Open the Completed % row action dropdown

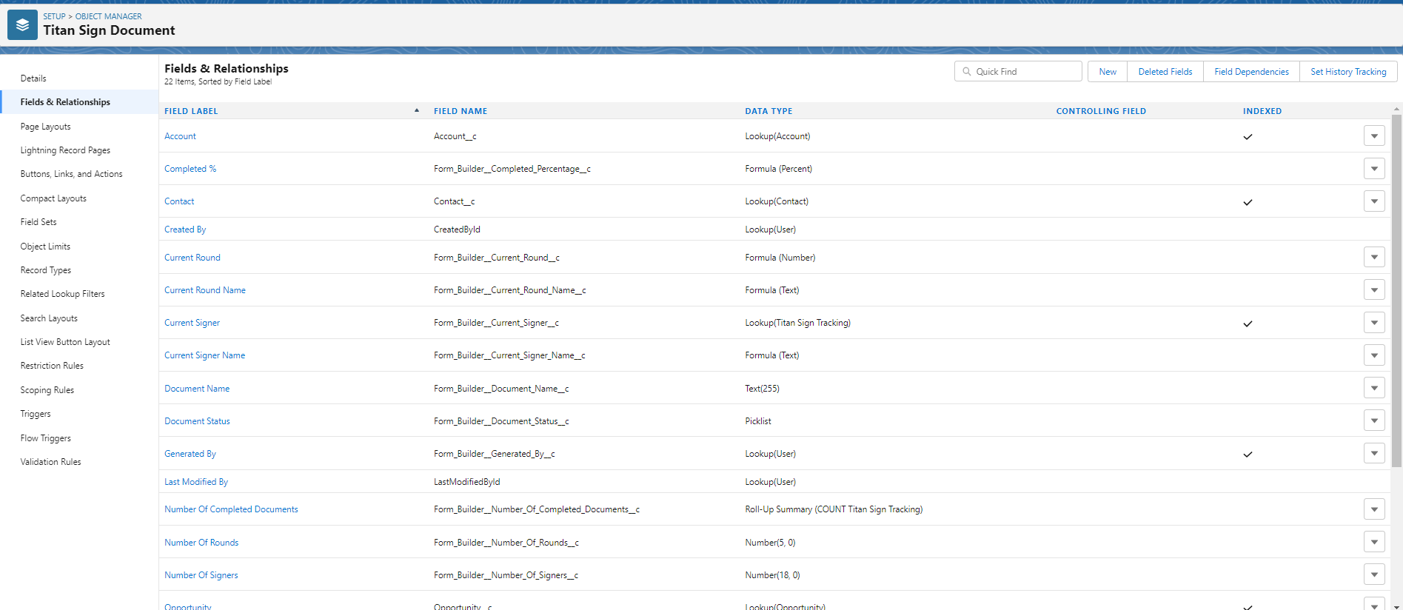(1374, 169)
